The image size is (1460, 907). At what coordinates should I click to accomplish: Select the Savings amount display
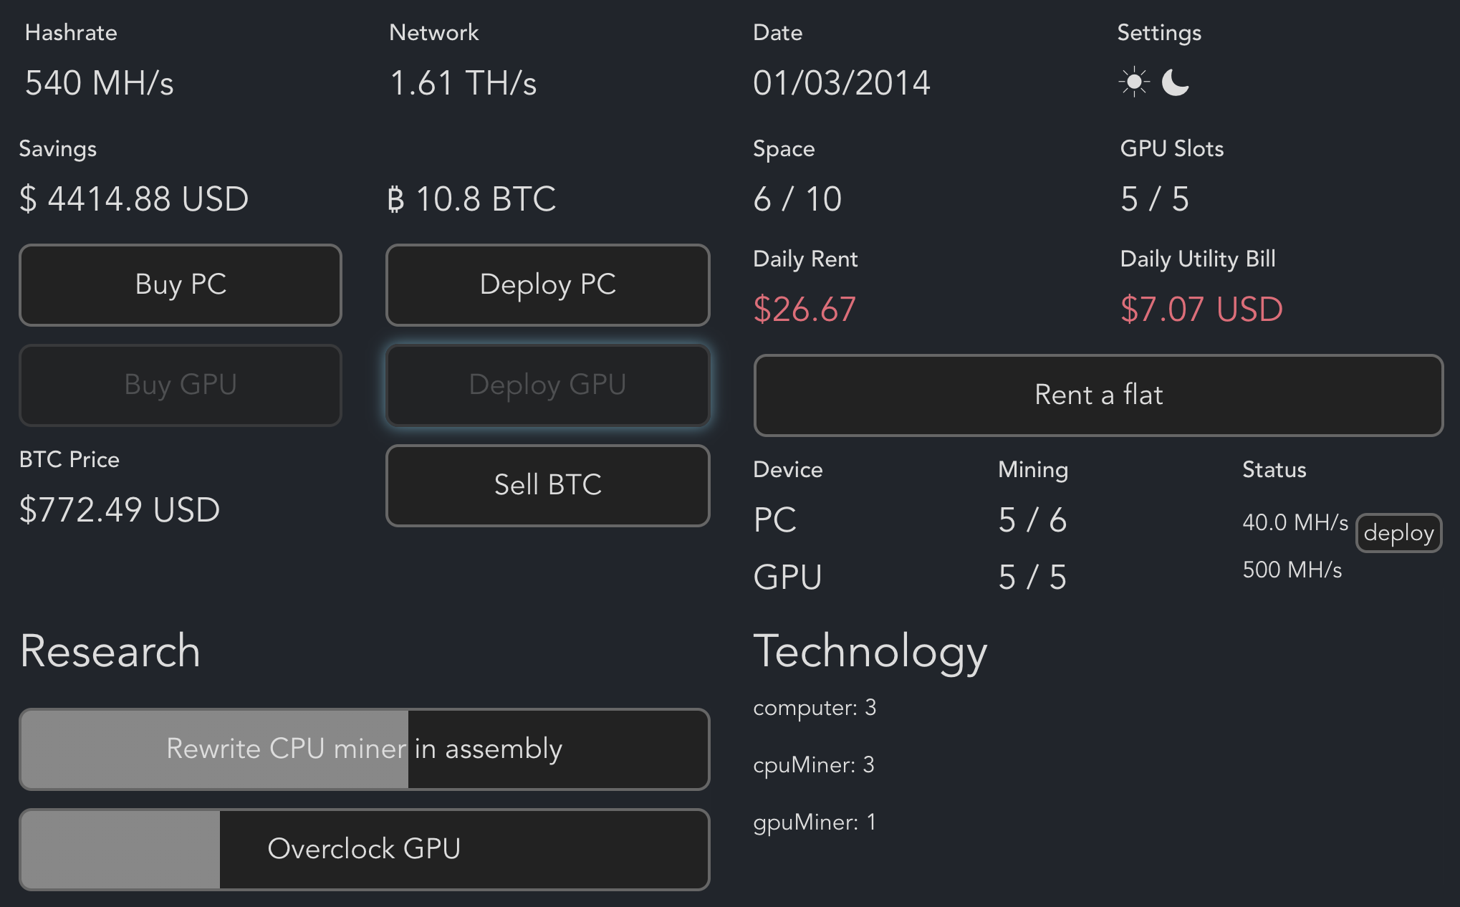[x=133, y=199]
